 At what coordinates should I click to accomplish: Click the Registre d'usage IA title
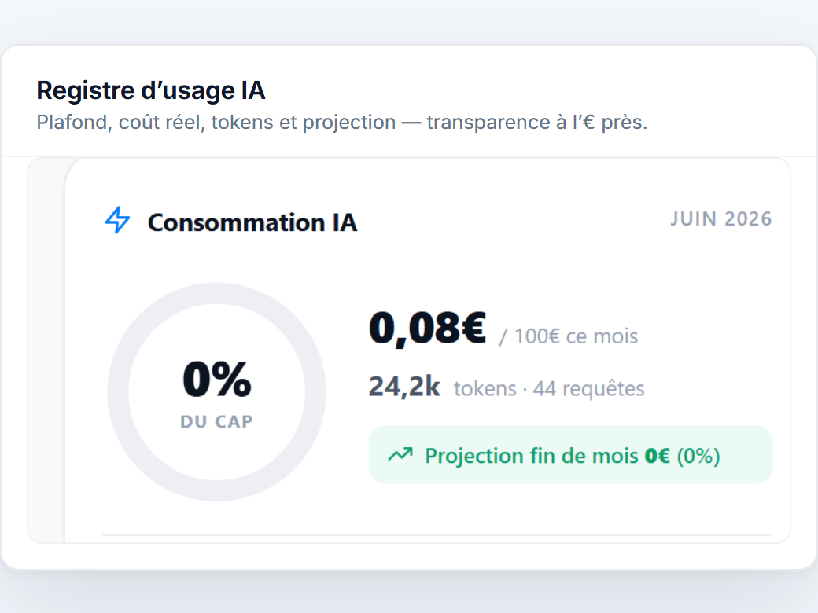(151, 90)
